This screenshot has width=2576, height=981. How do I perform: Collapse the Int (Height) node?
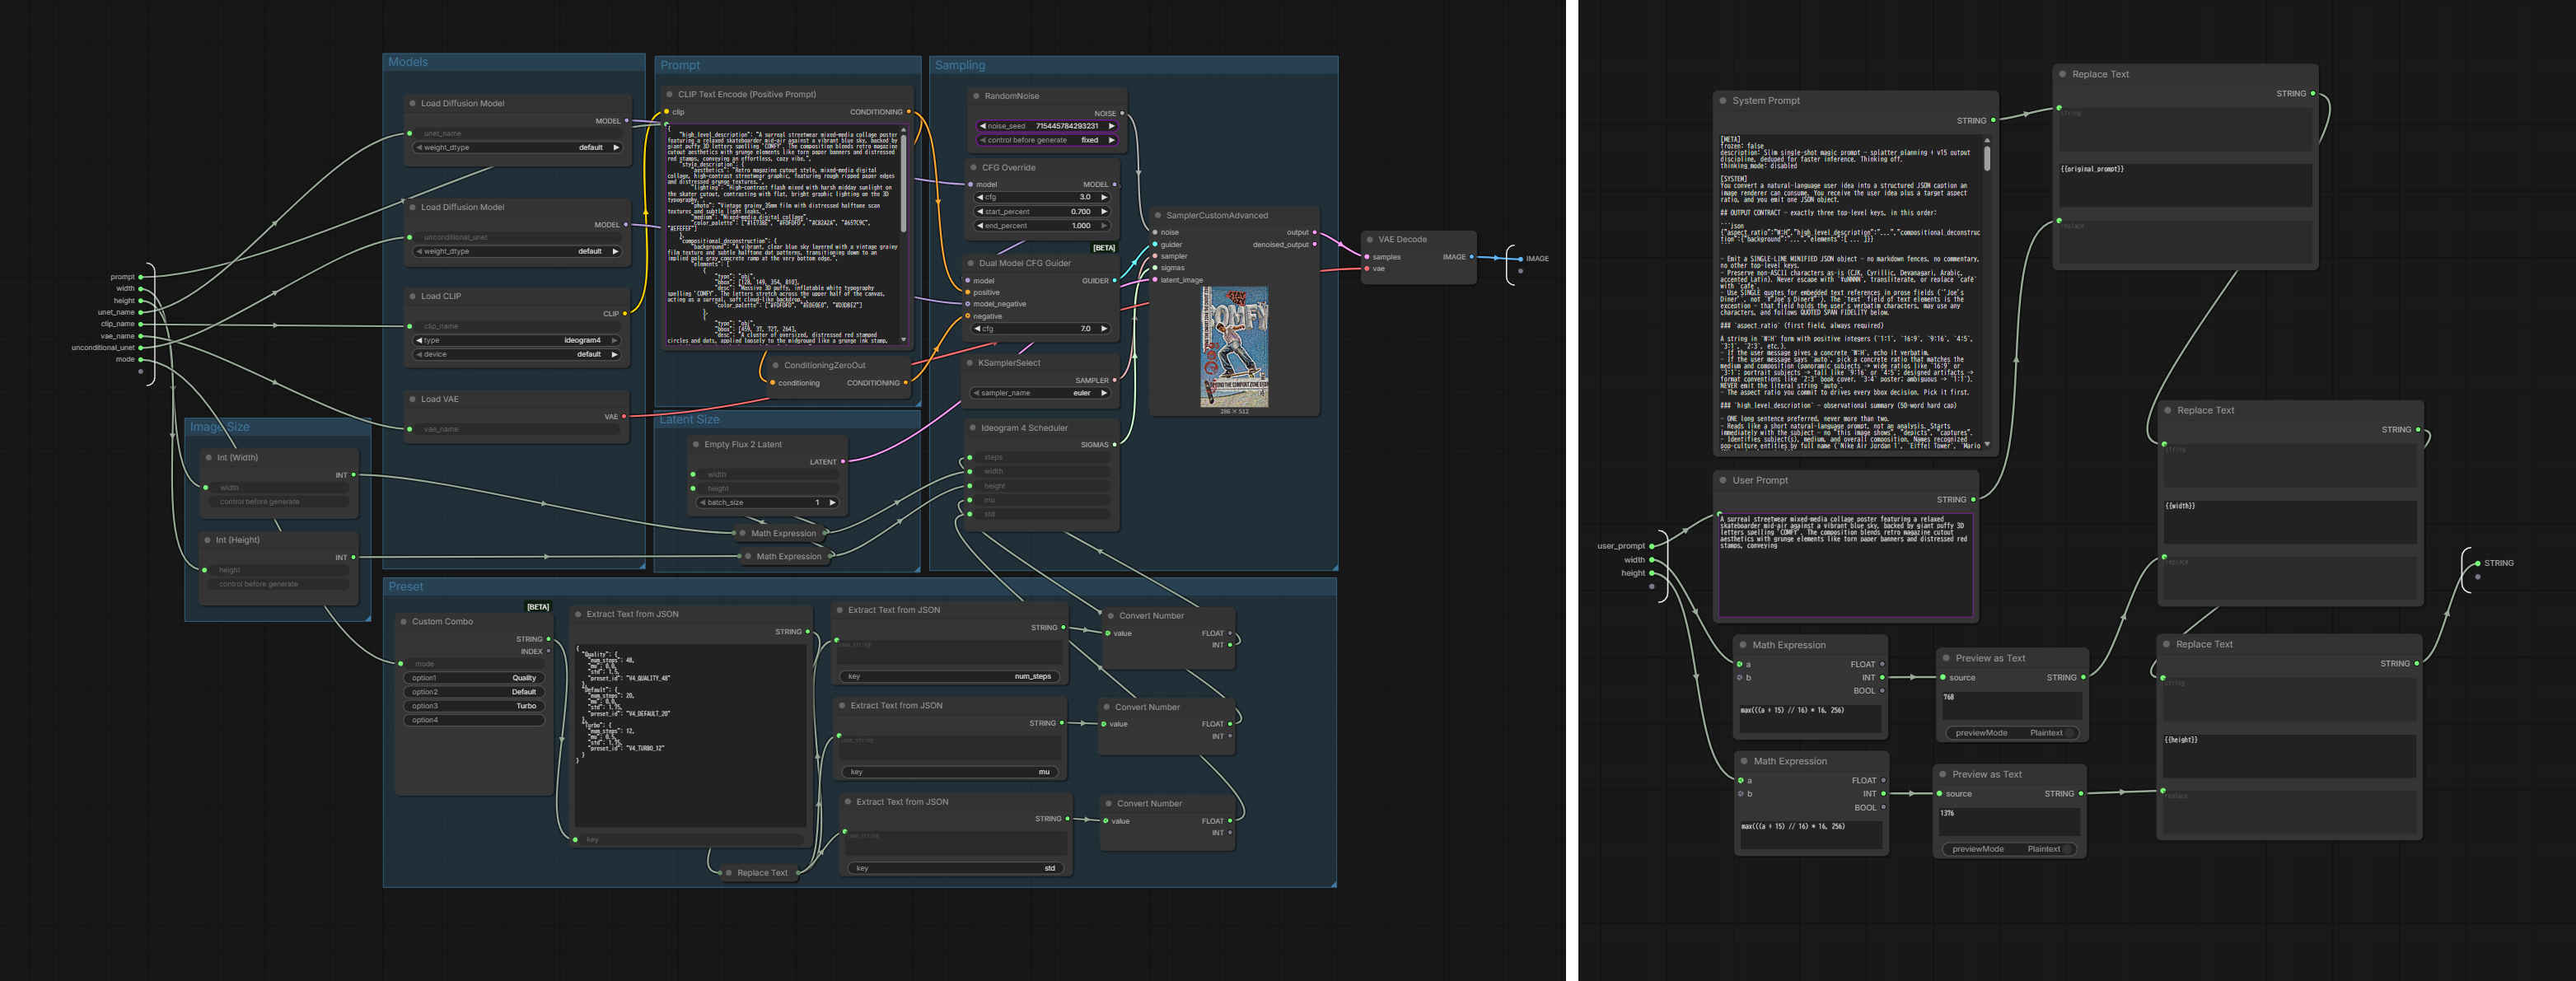click(x=207, y=540)
